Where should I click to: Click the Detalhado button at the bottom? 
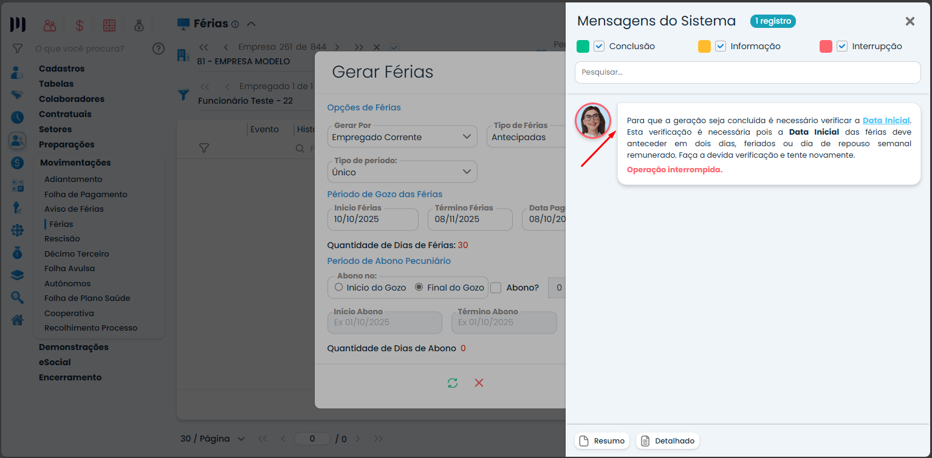667,440
